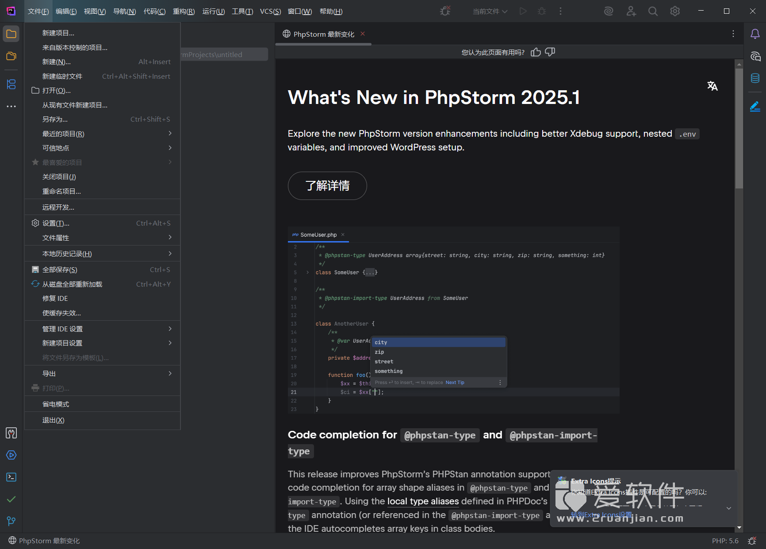
Task: Click the Search Everywhere magnifier icon
Action: pyautogui.click(x=653, y=11)
